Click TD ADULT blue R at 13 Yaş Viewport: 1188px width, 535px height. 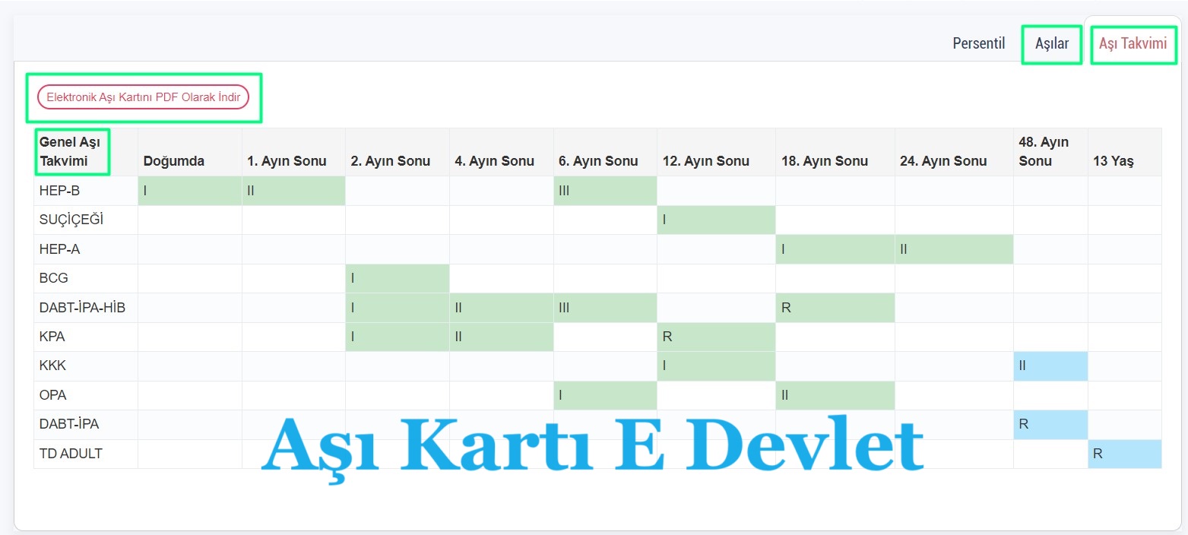[1125, 454]
